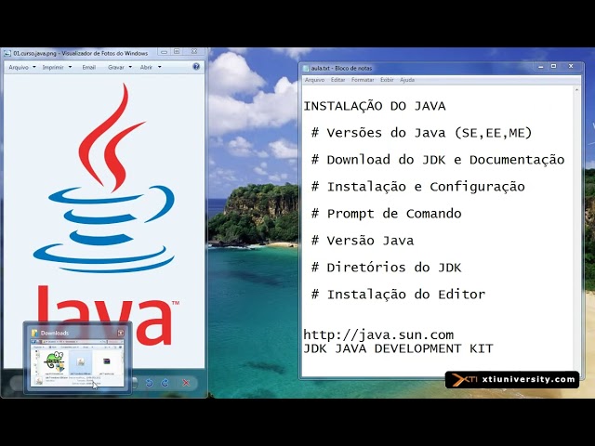Close the Visualizador de Fotos window
The image size is (595, 446).
(x=194, y=52)
